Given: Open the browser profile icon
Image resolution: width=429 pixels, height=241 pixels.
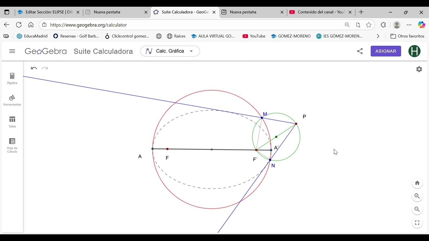Looking at the screenshot, I should [x=397, y=25].
